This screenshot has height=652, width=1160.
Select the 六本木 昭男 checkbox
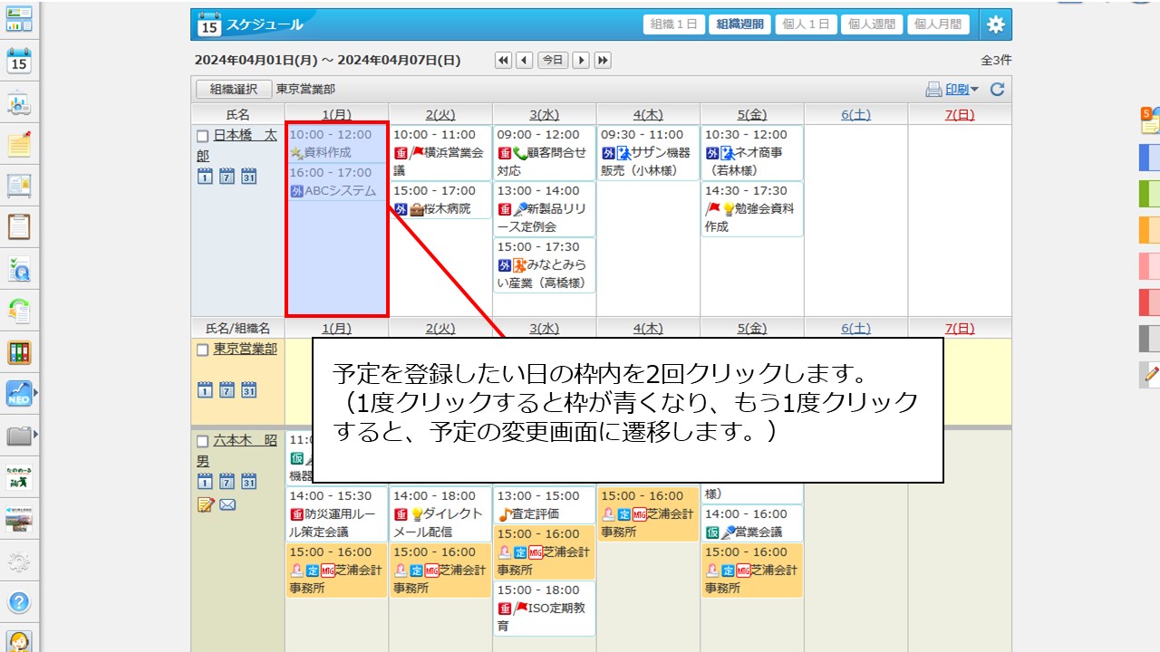pyautogui.click(x=203, y=442)
